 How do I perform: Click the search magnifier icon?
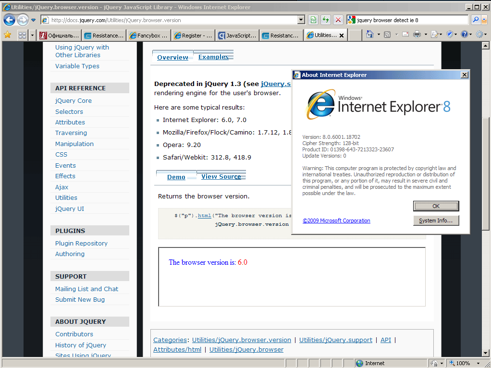click(x=475, y=20)
